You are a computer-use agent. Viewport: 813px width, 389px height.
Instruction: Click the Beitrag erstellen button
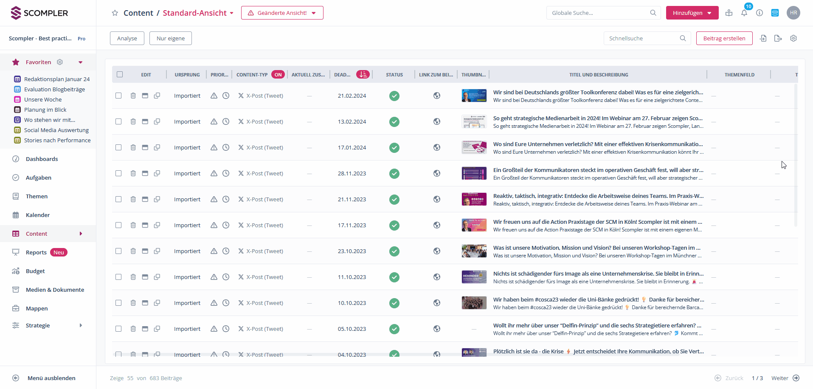pos(724,38)
